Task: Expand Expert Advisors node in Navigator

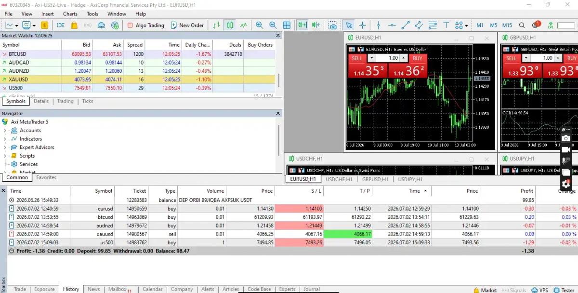Action: tap(5, 147)
